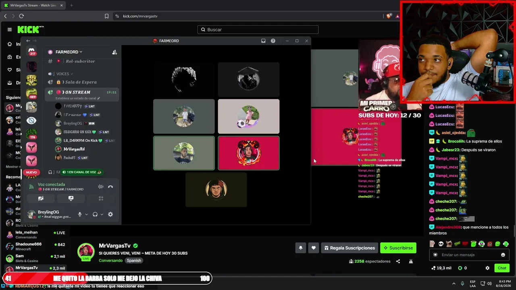
Task: Invite people to FARMEORD server icon
Action: (114, 52)
